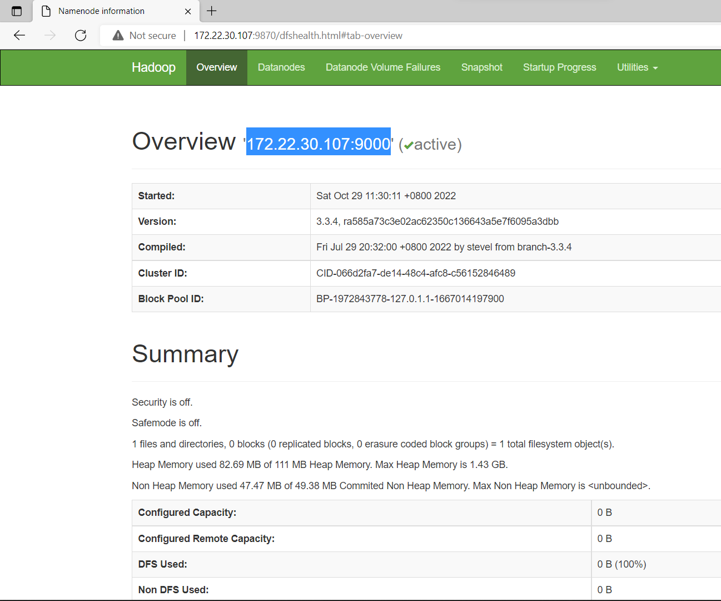Switch to the Snapshot tab
721x601 pixels.
(x=481, y=67)
